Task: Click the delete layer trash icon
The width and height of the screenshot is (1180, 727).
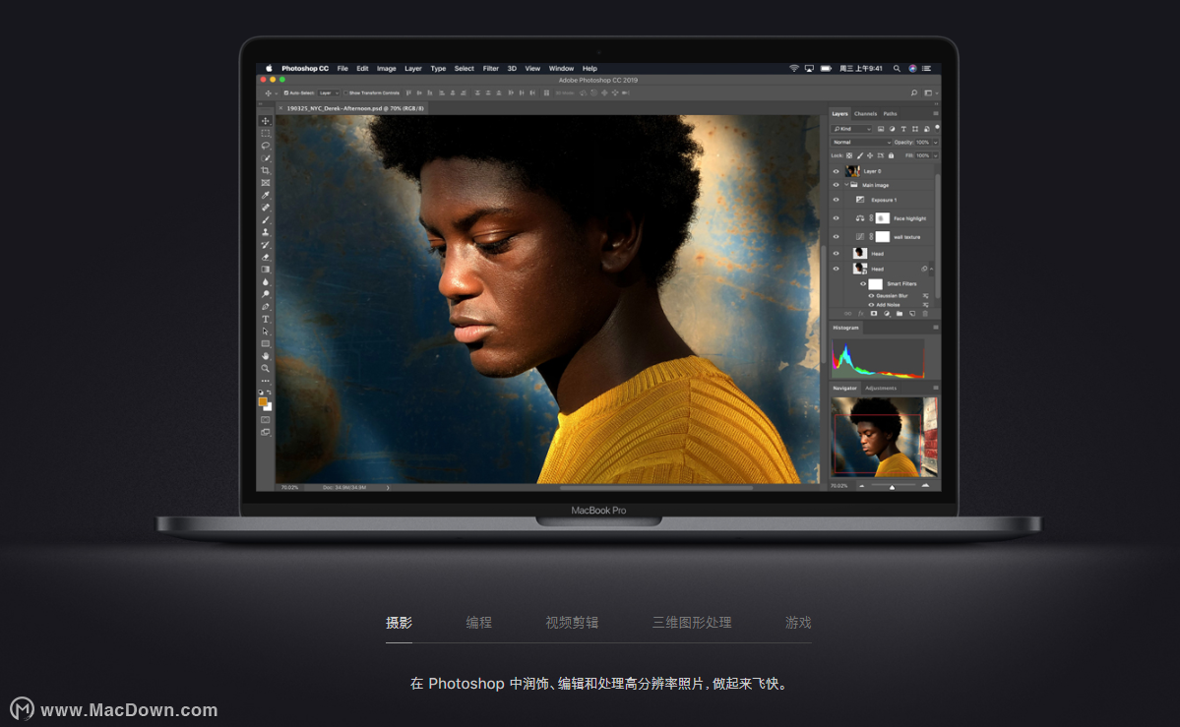Action: point(925,314)
